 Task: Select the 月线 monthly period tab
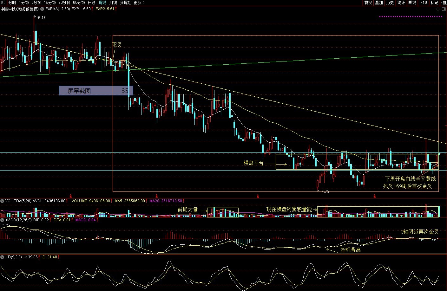[x=113, y=3]
